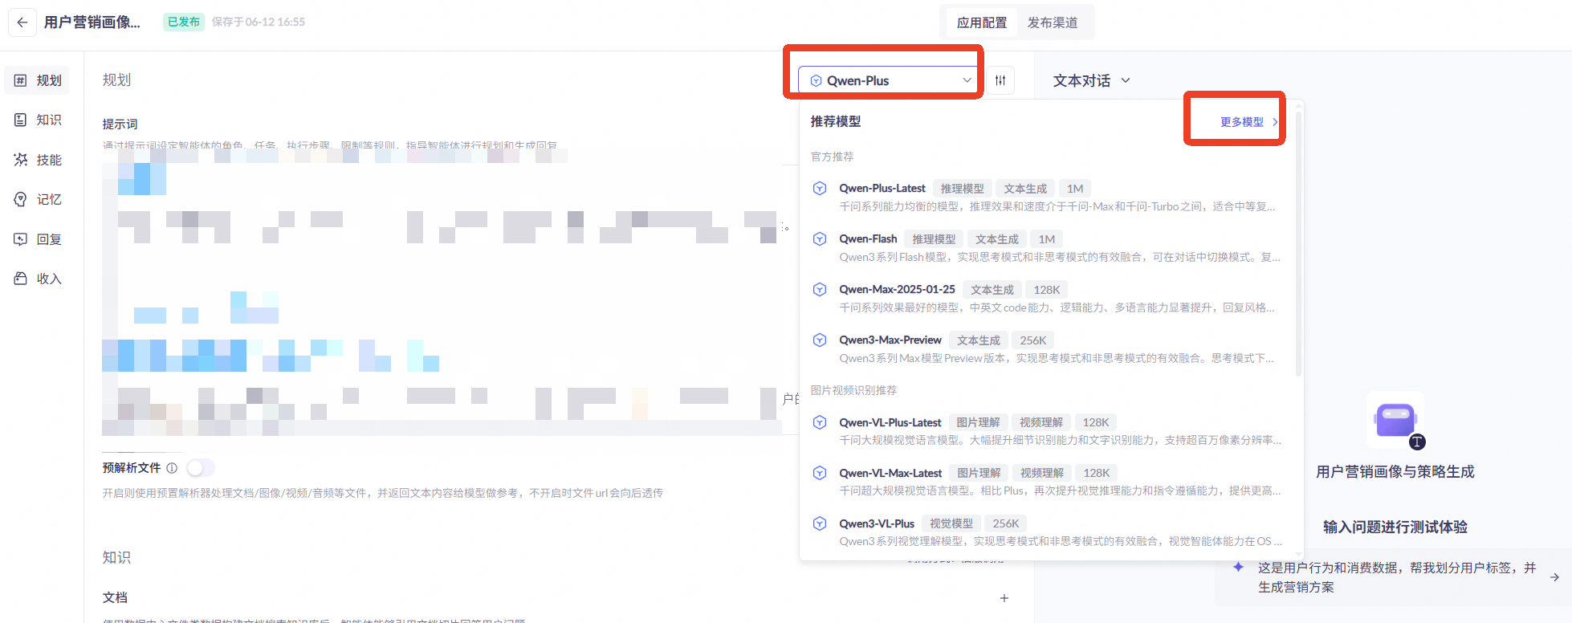1572x623 pixels.
Task: Select Qwen-VL-Plus-Latest model name
Action: point(890,422)
